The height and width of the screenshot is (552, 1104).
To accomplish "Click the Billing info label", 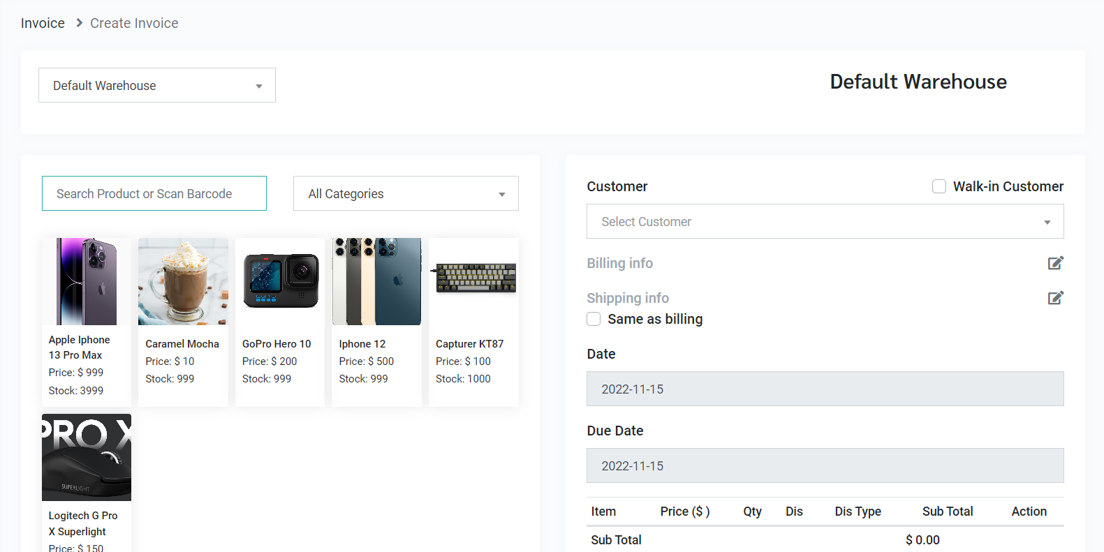I will 619,263.
